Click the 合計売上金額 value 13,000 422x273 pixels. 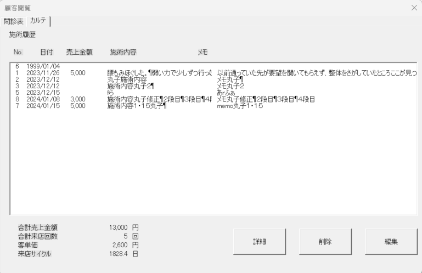tap(118, 228)
